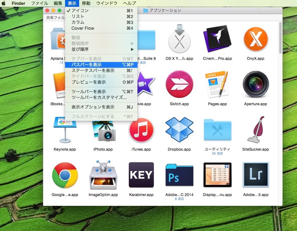Open the Dropbox.app icon
This screenshot has height=231, width=297.
tap(179, 129)
